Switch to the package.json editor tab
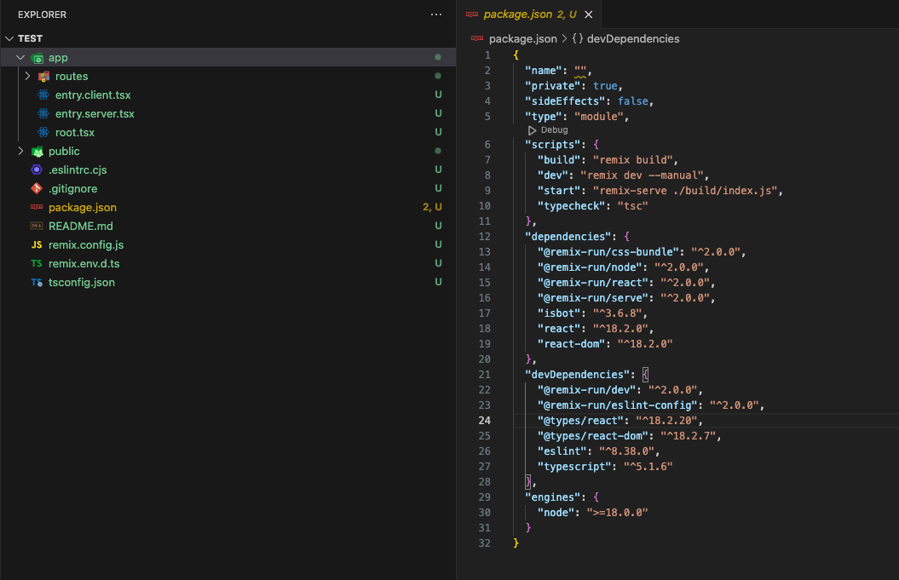 tap(530, 14)
